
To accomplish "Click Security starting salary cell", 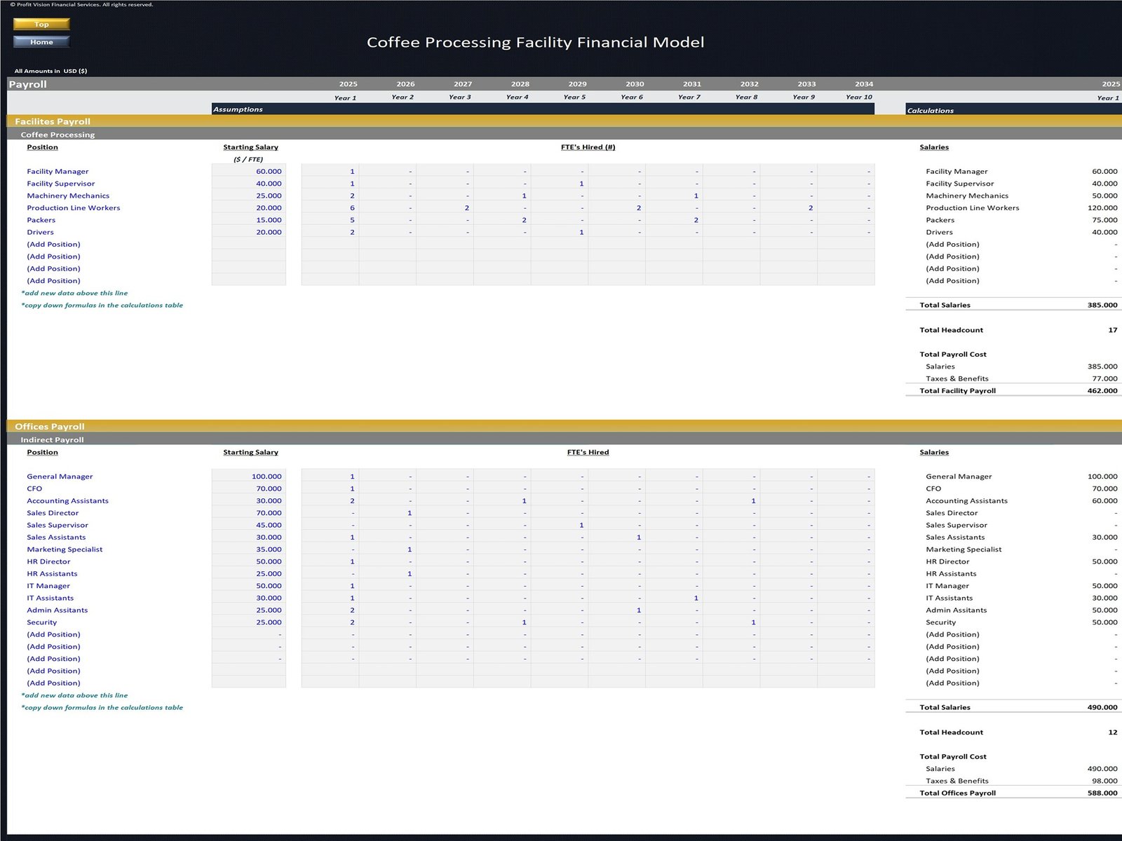I will click(x=249, y=622).
